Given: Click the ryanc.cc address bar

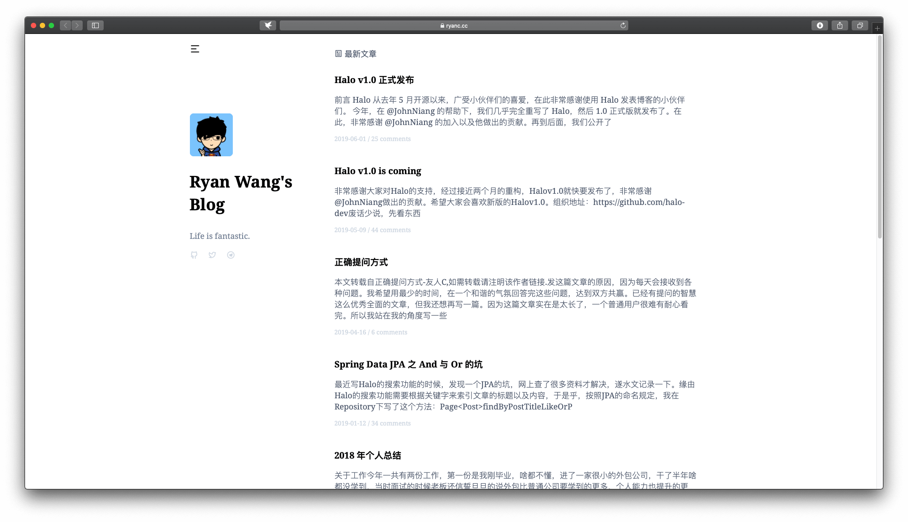Looking at the screenshot, I should click(454, 25).
